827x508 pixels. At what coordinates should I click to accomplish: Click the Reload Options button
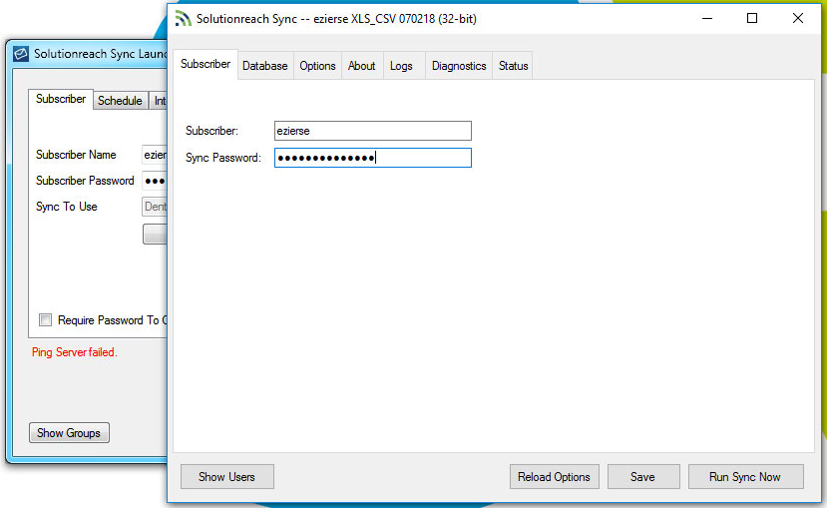click(554, 477)
